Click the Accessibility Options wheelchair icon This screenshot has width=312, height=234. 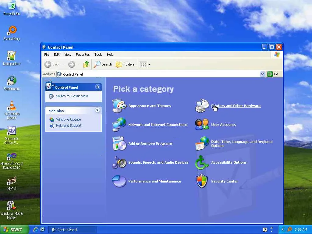point(202,162)
